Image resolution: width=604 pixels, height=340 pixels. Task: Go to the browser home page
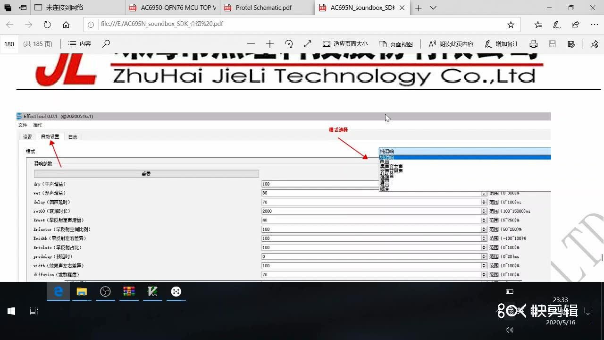(66, 25)
